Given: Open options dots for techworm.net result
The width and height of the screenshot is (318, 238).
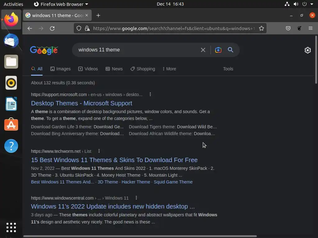Looking at the screenshot, I should (99, 151).
